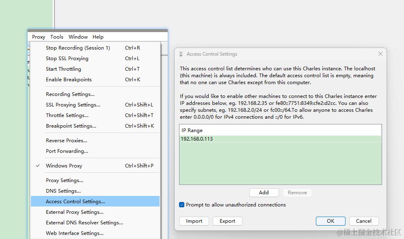Click the Add button
Viewport: 404px width, 239px height.
click(264, 193)
